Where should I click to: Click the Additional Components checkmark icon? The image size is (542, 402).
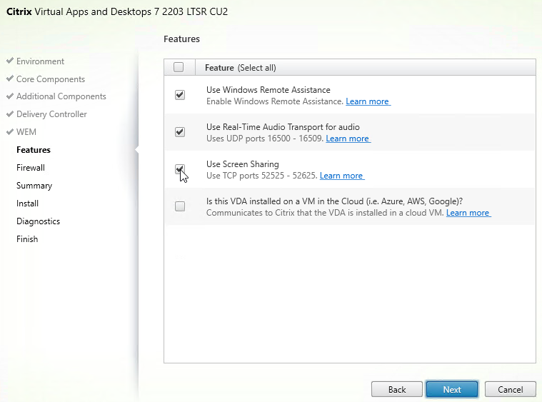[10, 96]
